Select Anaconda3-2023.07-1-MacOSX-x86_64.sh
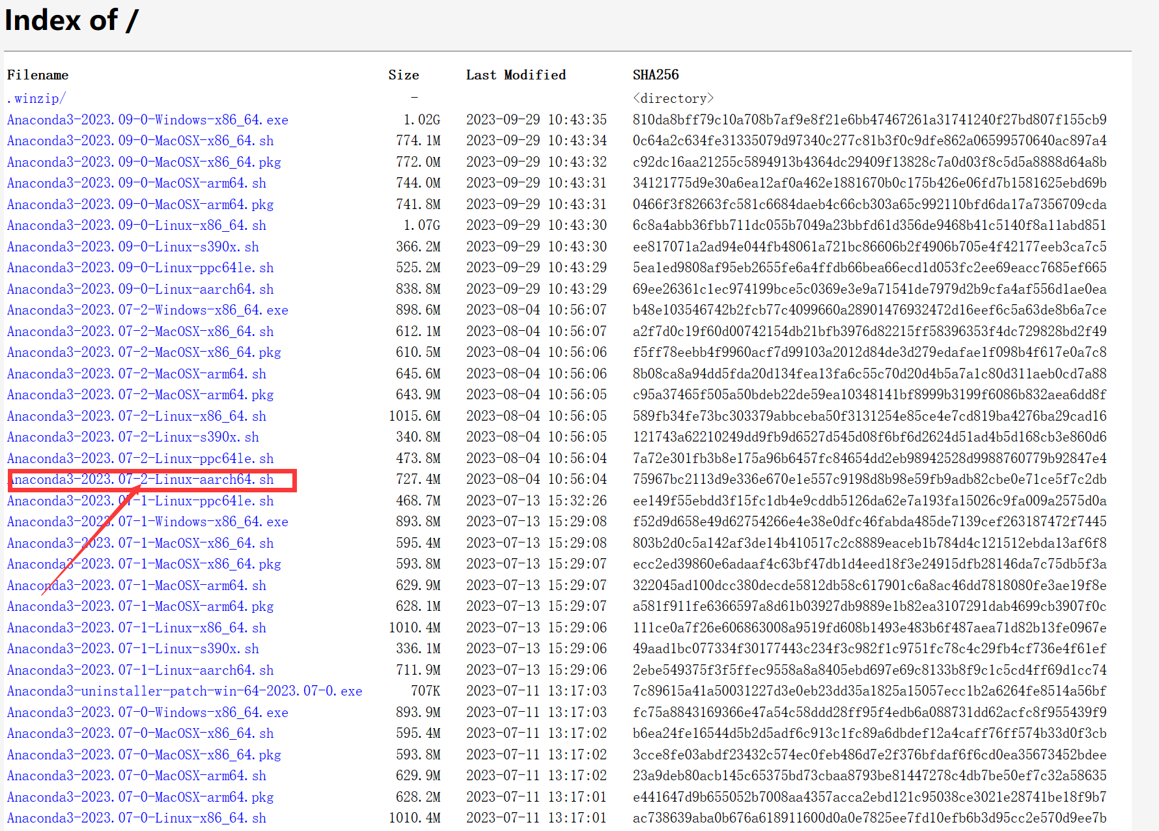 click(x=141, y=543)
